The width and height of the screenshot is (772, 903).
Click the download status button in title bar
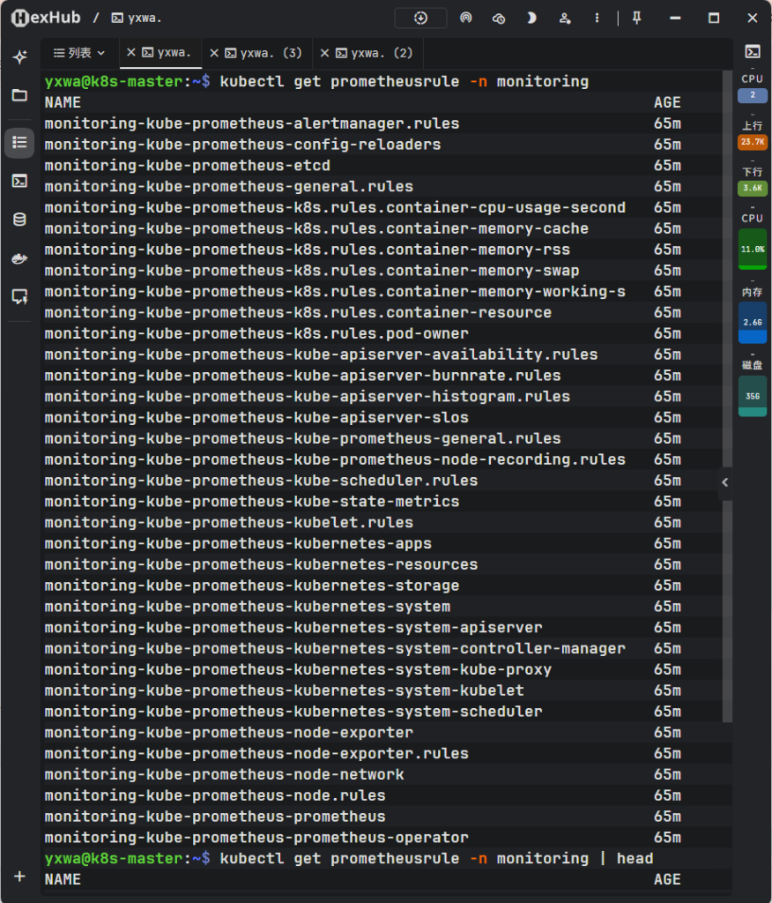point(421,18)
